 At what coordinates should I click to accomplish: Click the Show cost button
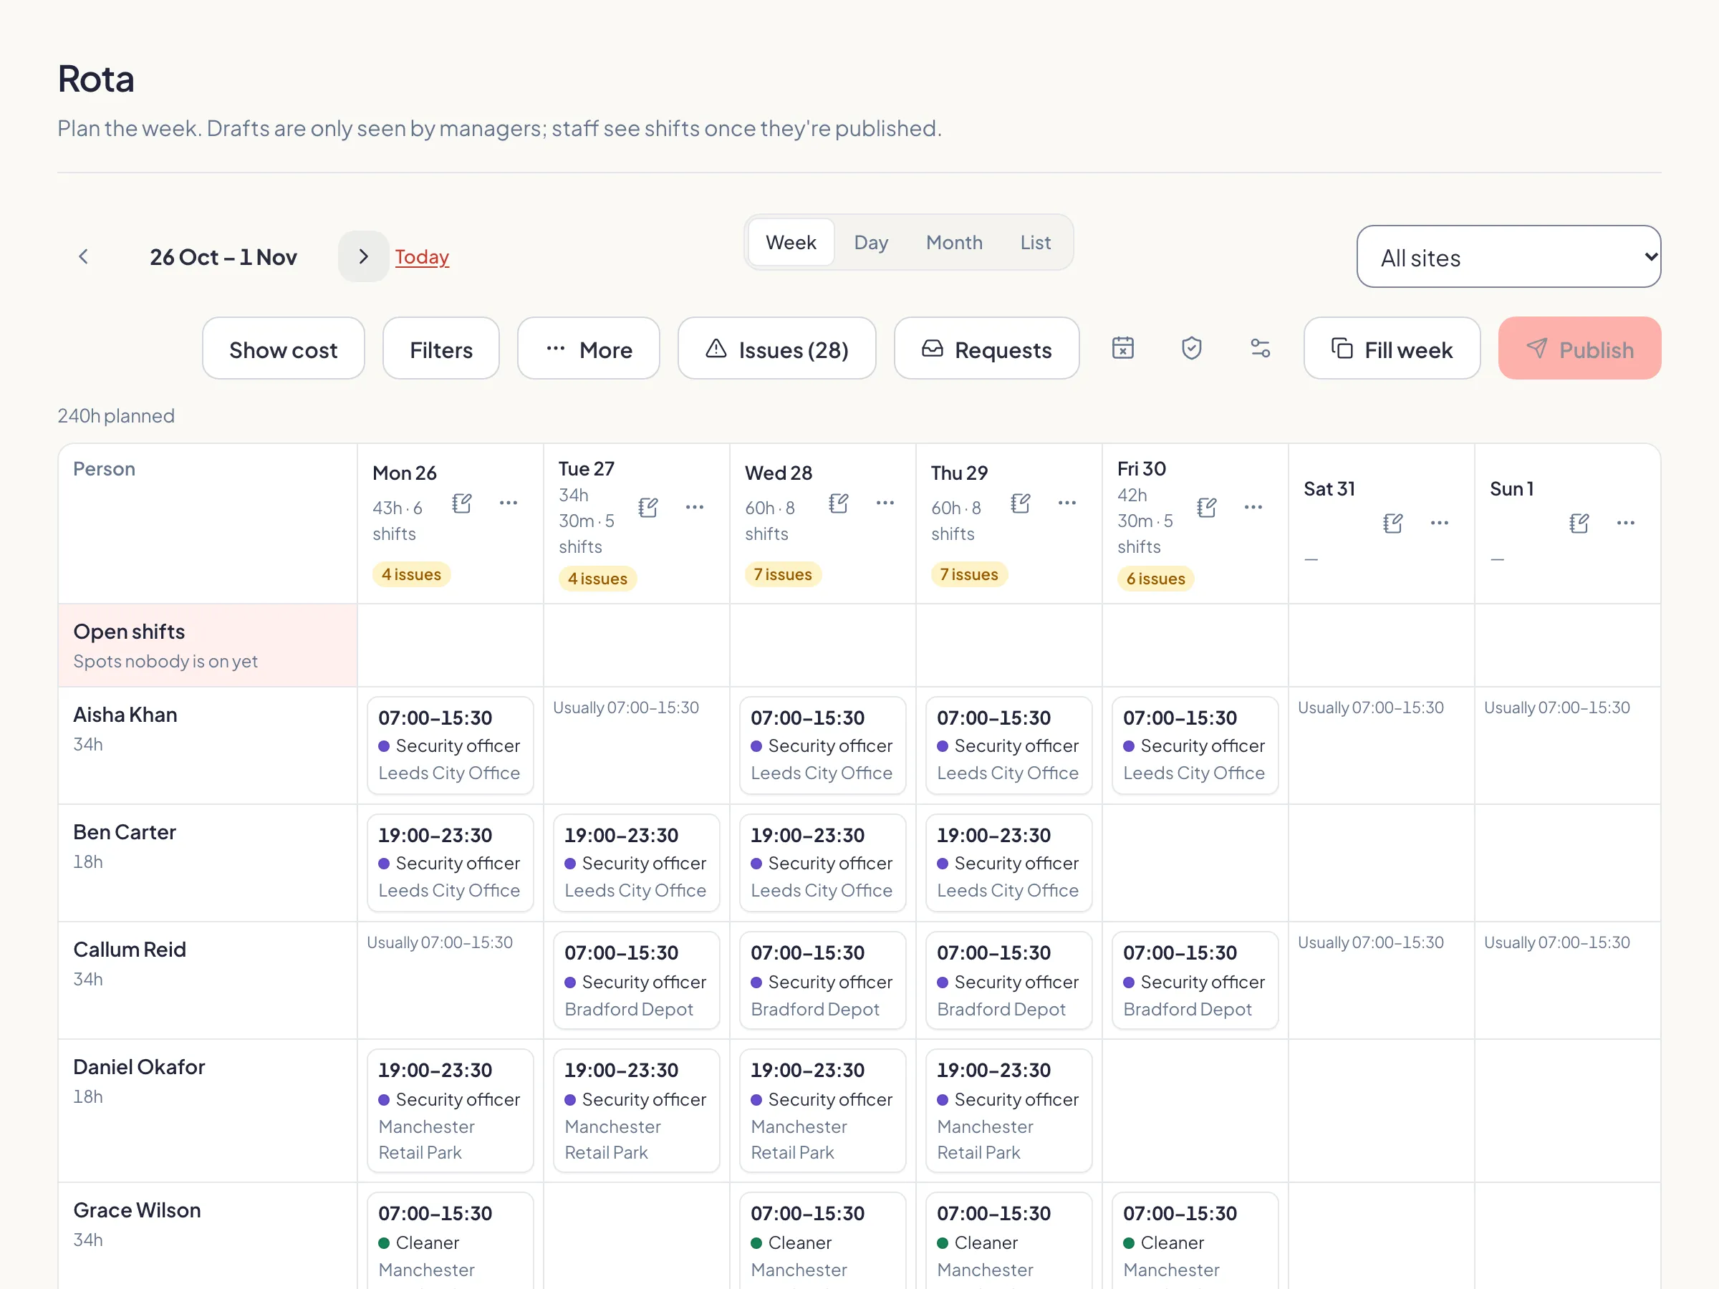(x=283, y=348)
